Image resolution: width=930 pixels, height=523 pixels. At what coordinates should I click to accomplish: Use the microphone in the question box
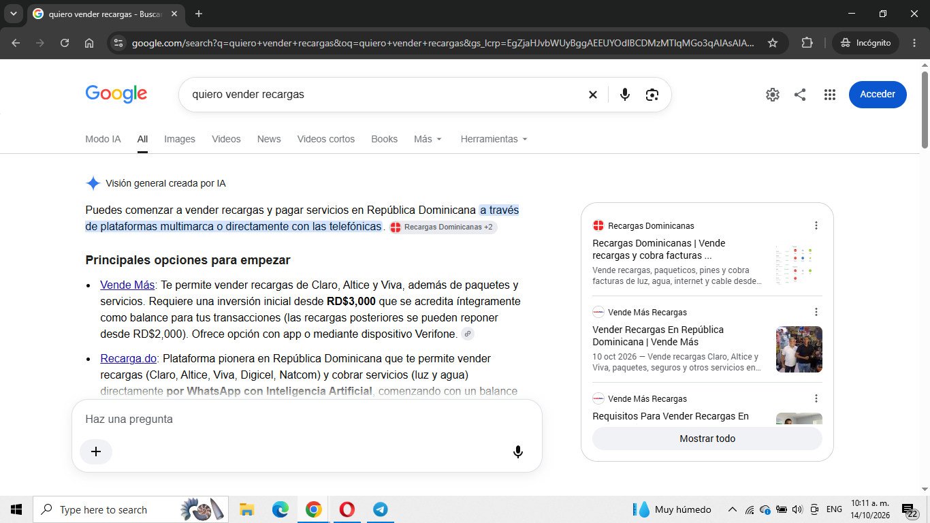click(518, 451)
